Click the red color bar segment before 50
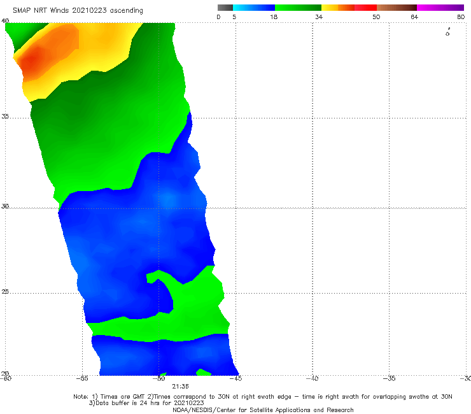 (x=365, y=8)
